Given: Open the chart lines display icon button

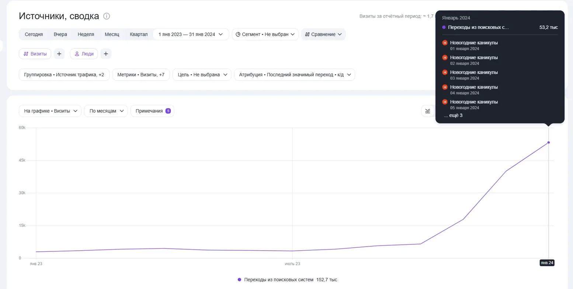Looking at the screenshot, I should (428, 111).
